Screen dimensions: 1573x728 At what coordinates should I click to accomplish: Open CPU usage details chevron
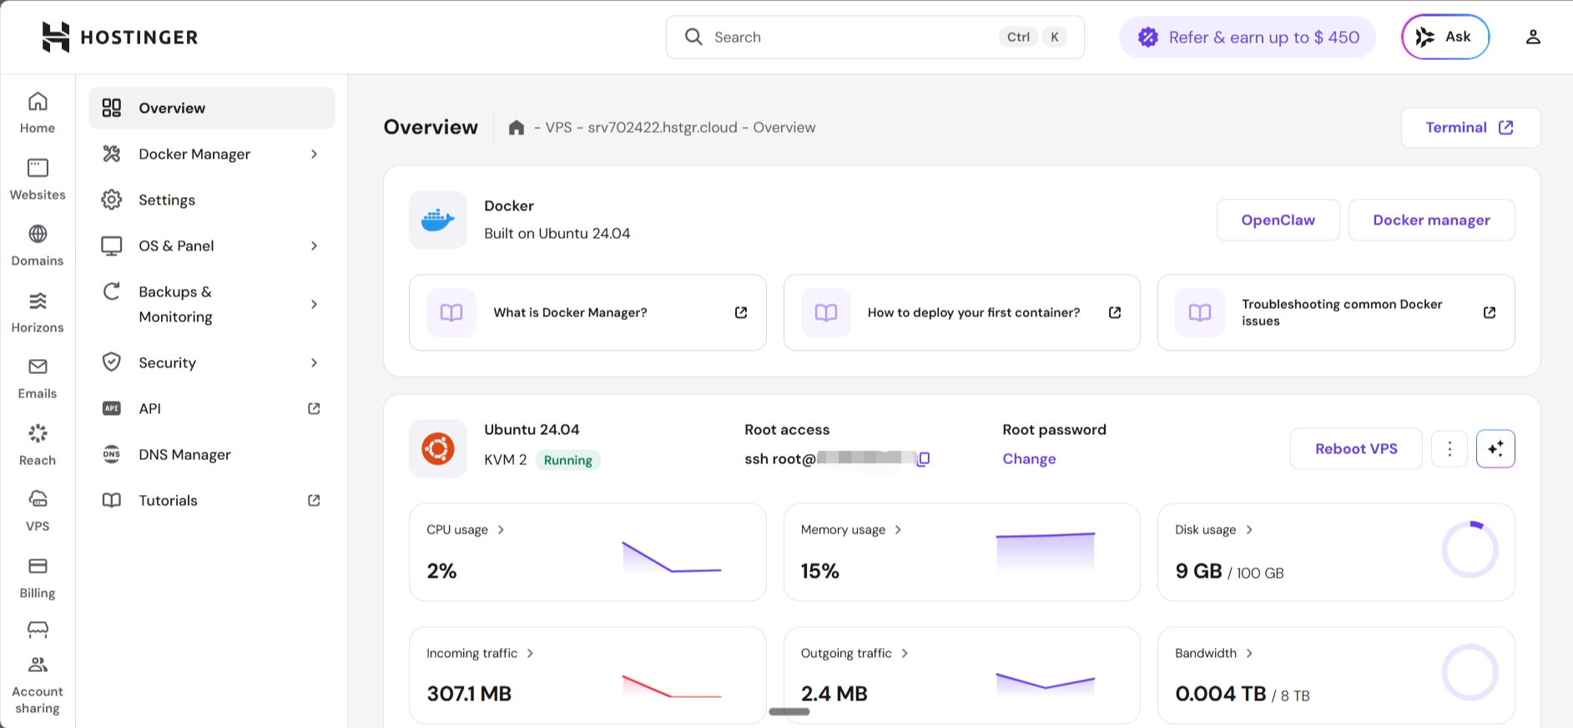click(x=501, y=529)
